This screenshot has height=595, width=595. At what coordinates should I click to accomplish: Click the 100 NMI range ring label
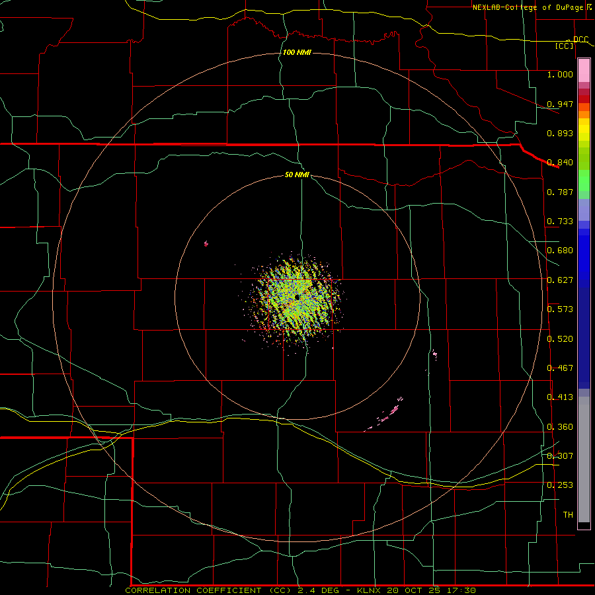[x=297, y=52]
